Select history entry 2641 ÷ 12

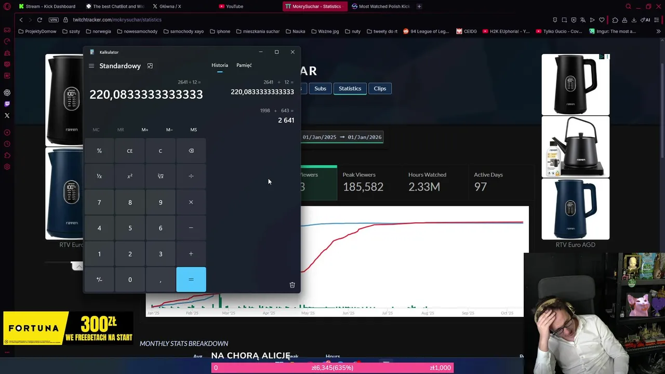(x=262, y=88)
